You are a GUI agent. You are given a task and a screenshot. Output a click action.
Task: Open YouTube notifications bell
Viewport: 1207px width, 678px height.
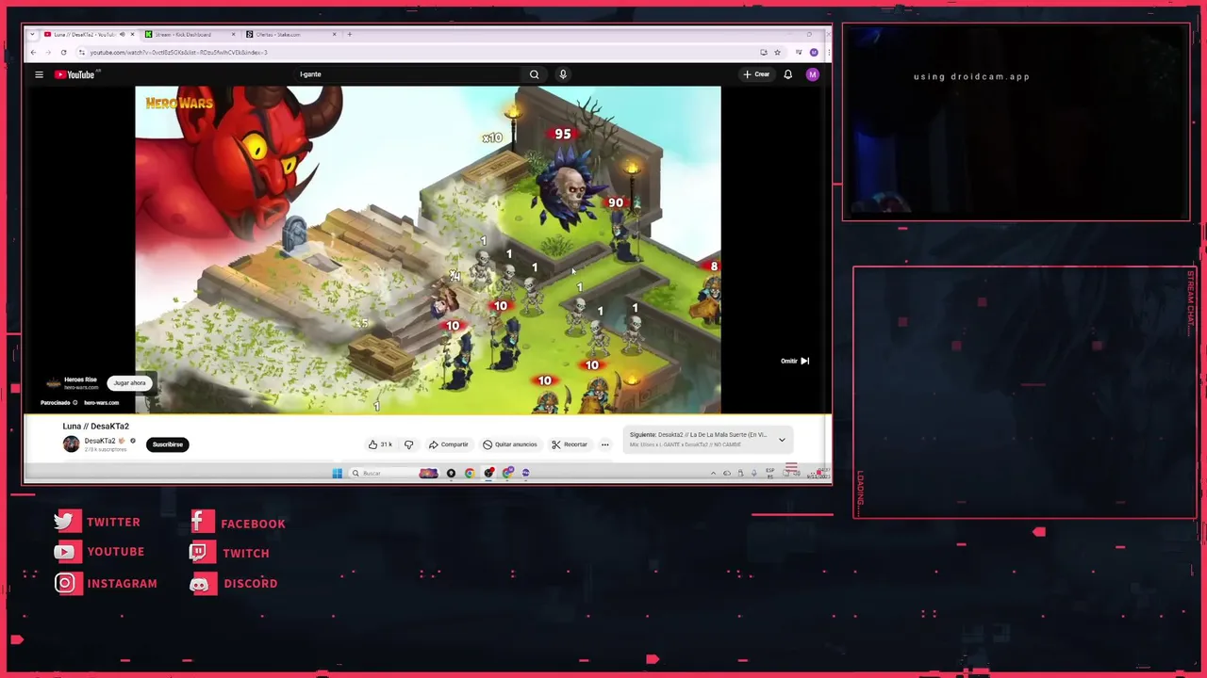[x=788, y=74]
